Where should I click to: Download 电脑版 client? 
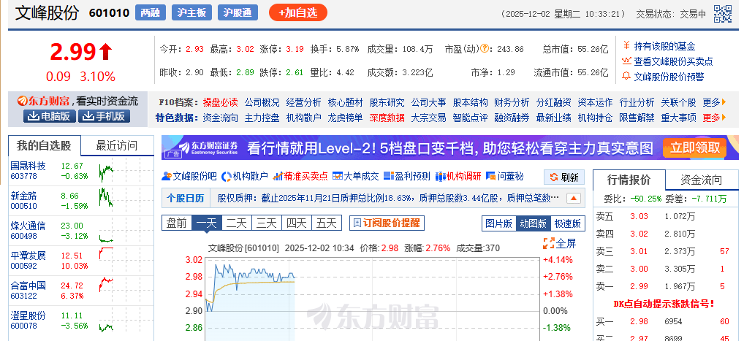(x=50, y=116)
